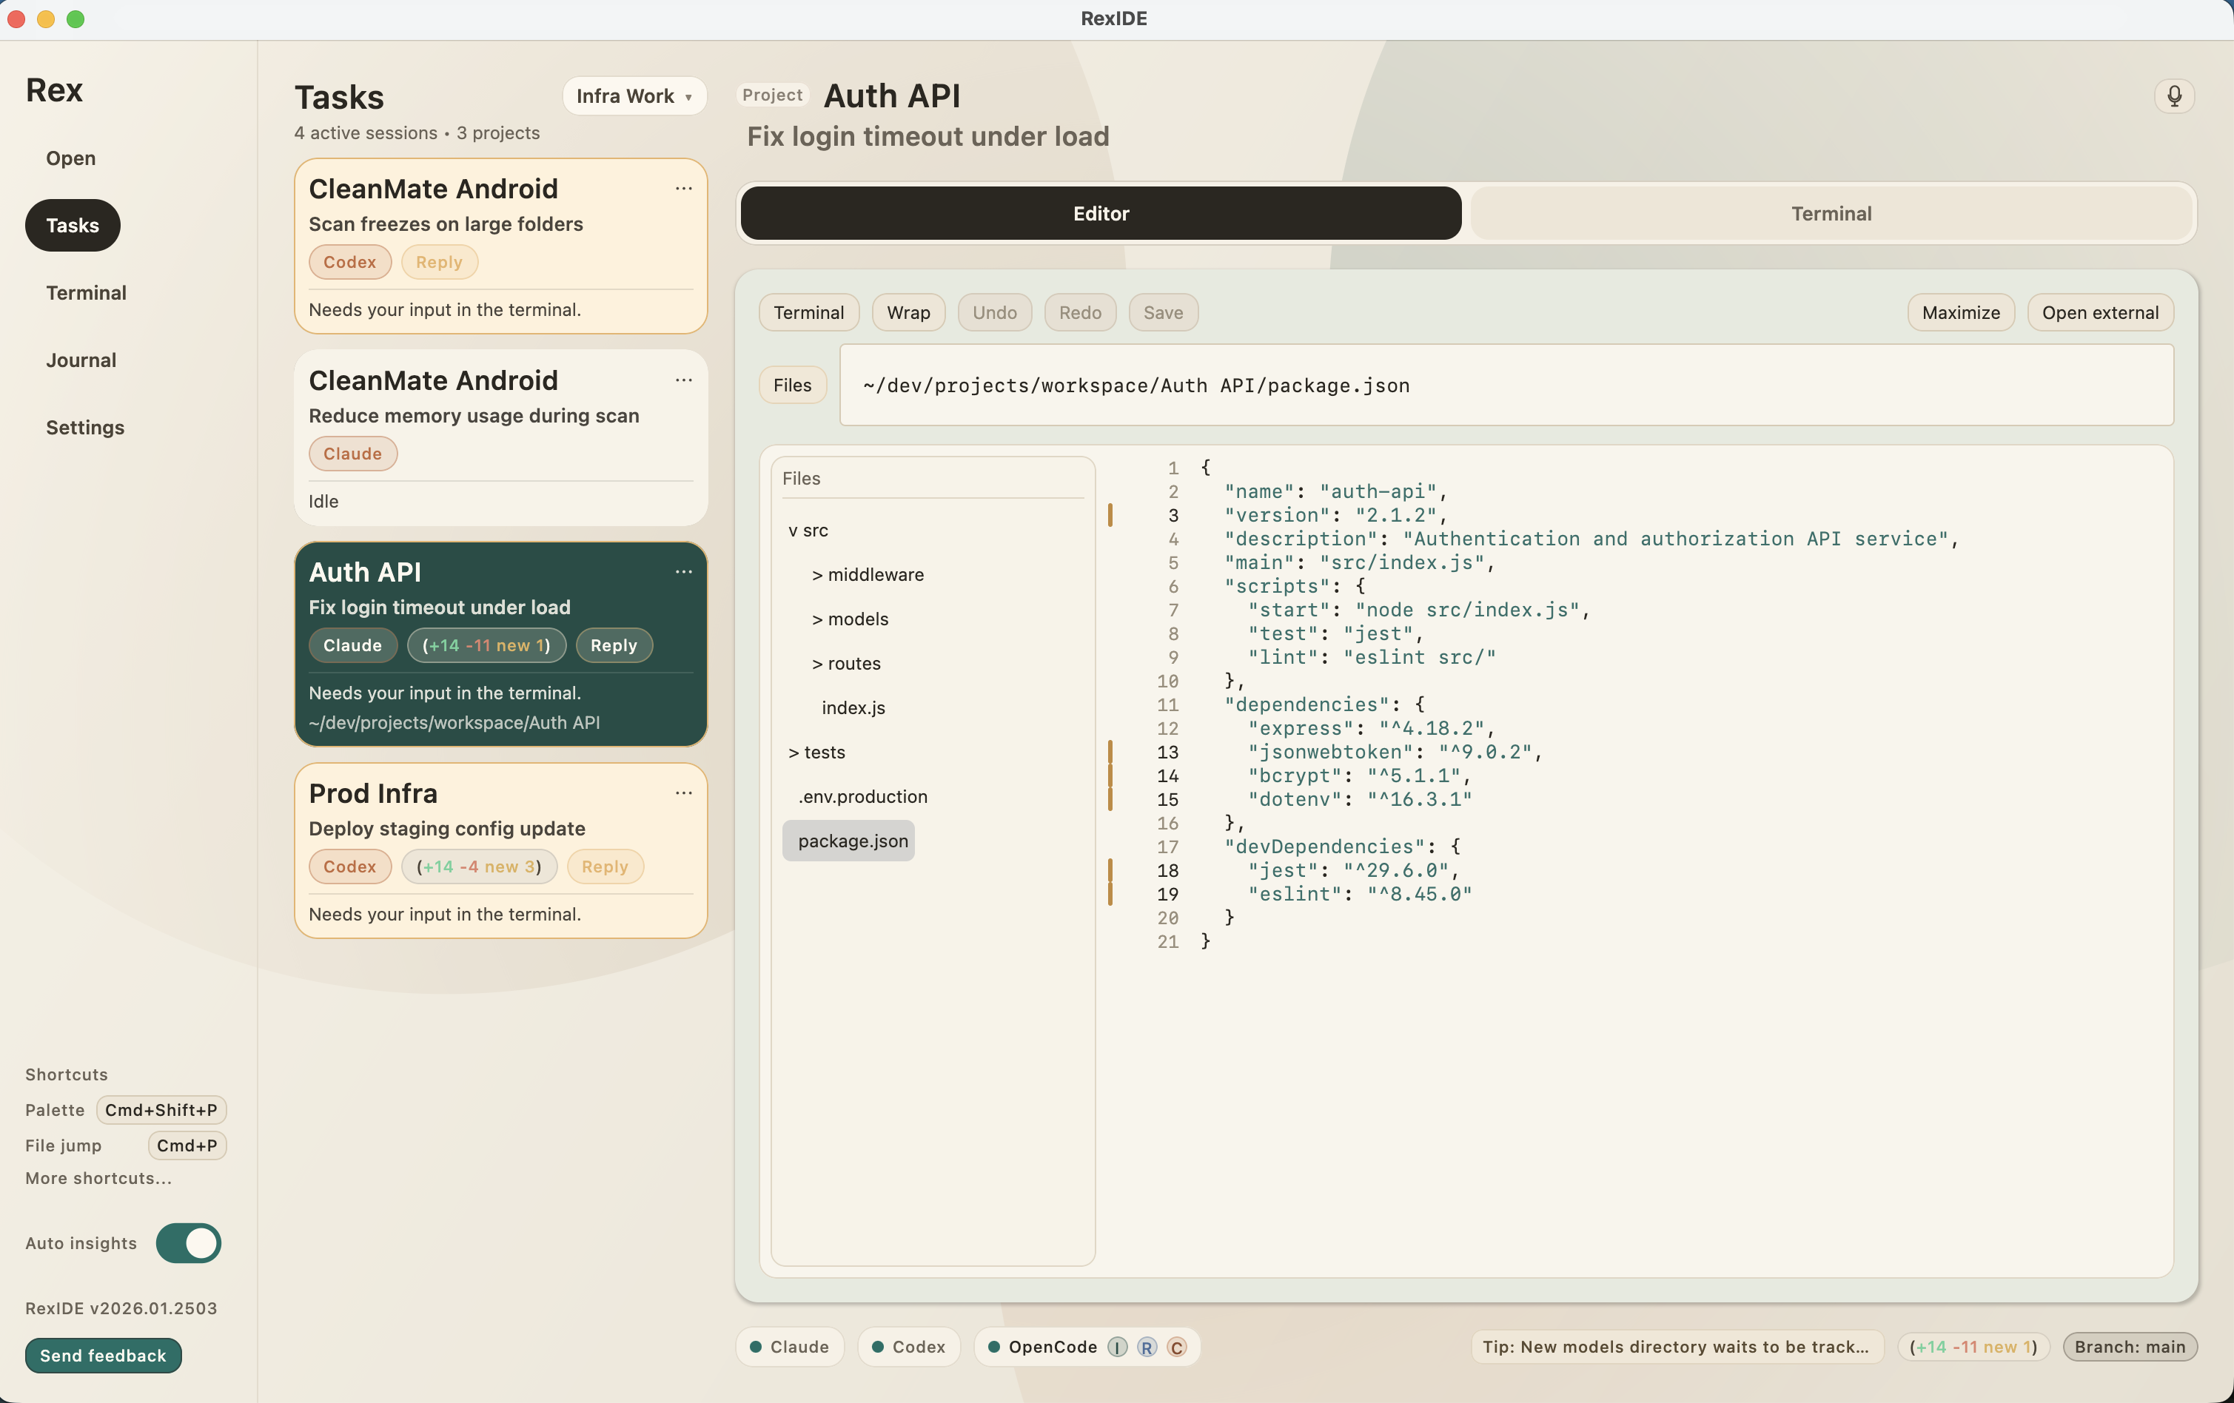Open the overflow menu on CleanMate Android scan card
Screen dimensions: 2234x1403
point(684,189)
